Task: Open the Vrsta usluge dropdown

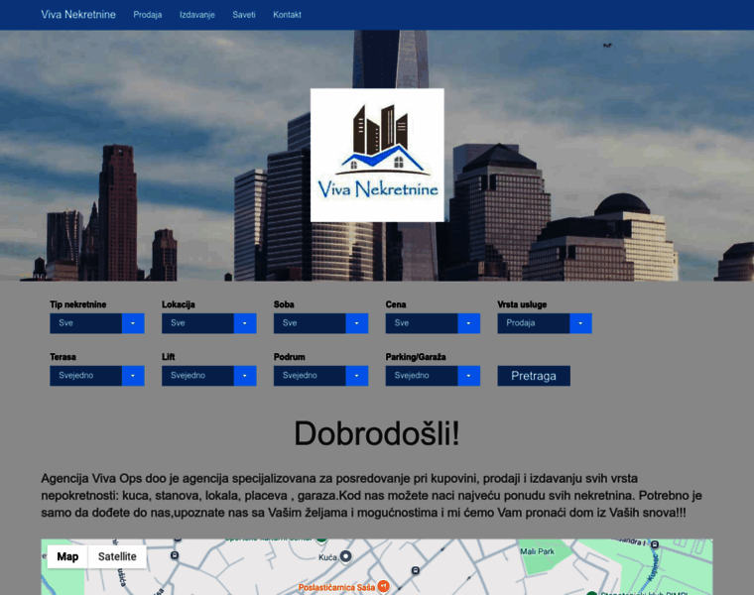Action: (545, 323)
